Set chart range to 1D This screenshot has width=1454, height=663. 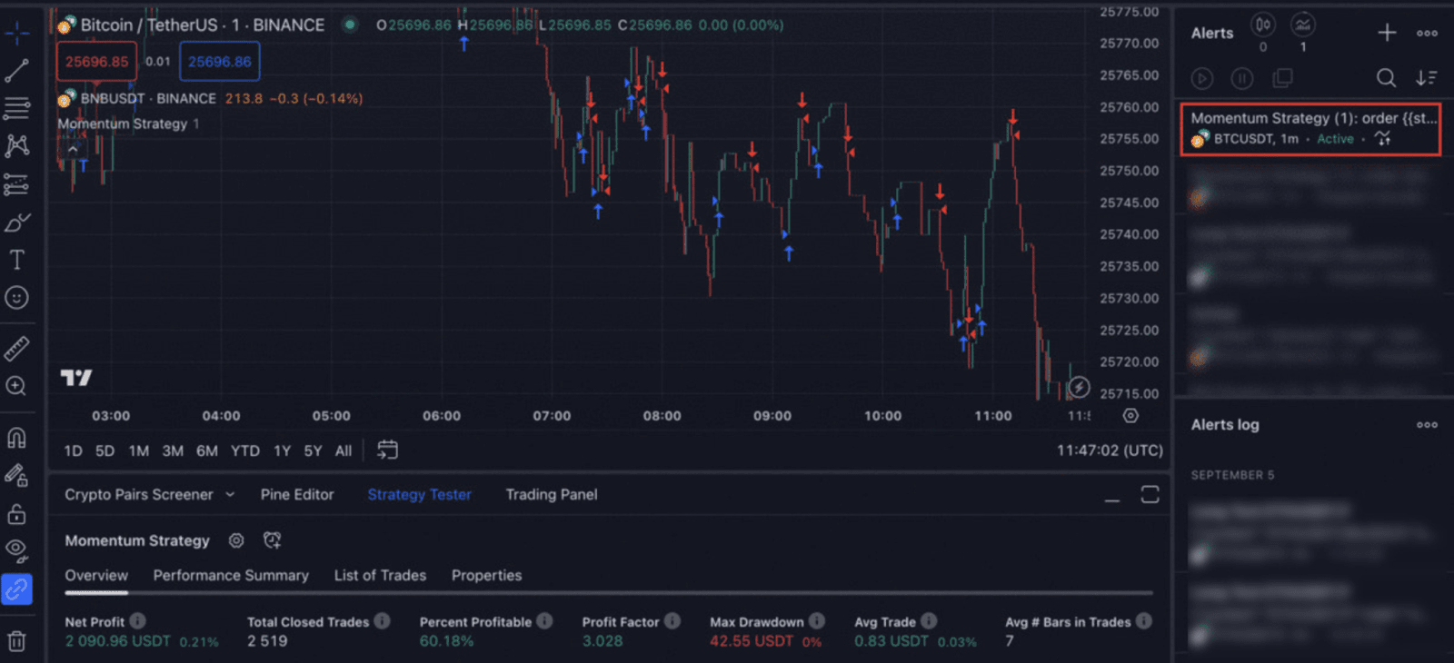(74, 450)
